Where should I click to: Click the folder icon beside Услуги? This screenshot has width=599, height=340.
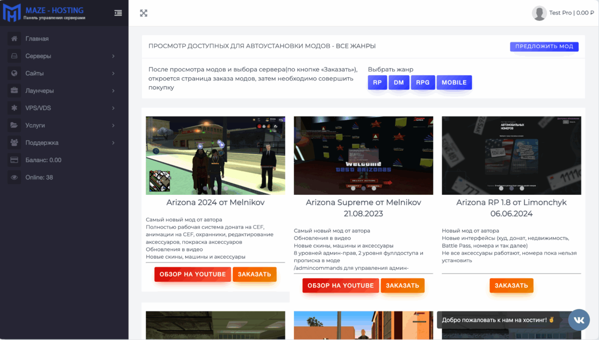pyautogui.click(x=14, y=125)
